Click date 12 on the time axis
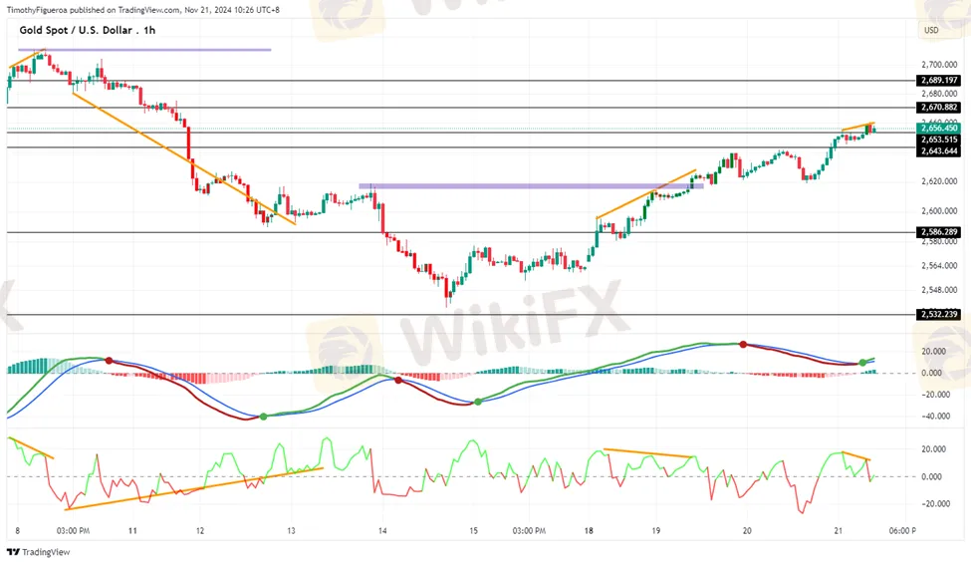 (x=200, y=530)
